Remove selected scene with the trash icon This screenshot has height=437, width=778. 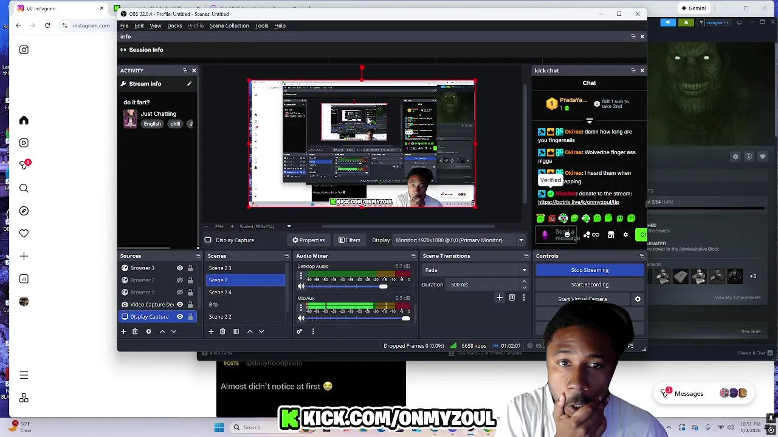pyautogui.click(x=222, y=331)
